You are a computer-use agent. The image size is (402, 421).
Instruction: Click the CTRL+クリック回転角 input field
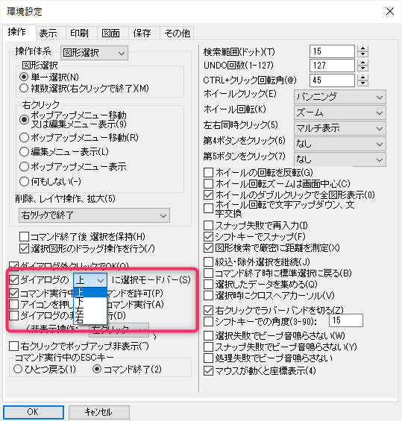point(332,80)
